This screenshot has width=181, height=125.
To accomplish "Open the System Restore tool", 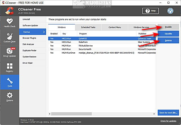I will 33,57.
